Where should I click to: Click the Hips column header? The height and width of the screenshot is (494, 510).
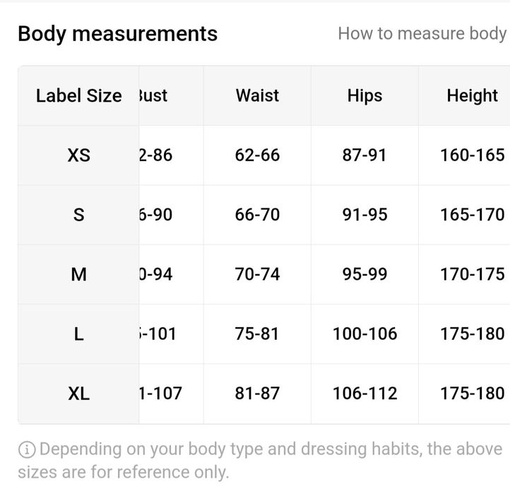coord(364,95)
